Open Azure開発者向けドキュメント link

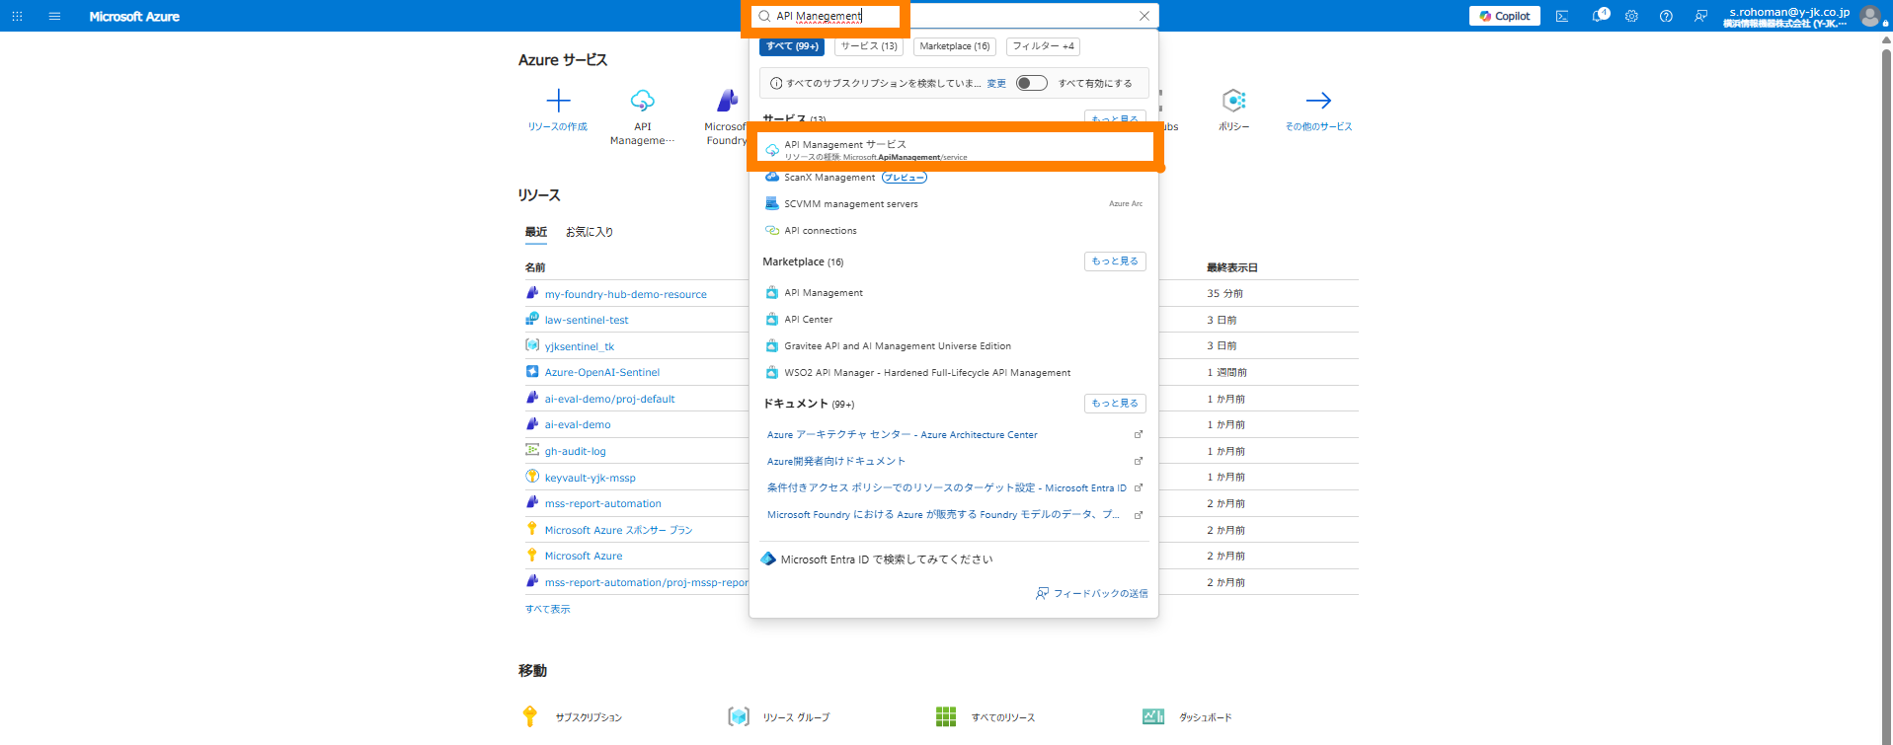(x=835, y=462)
